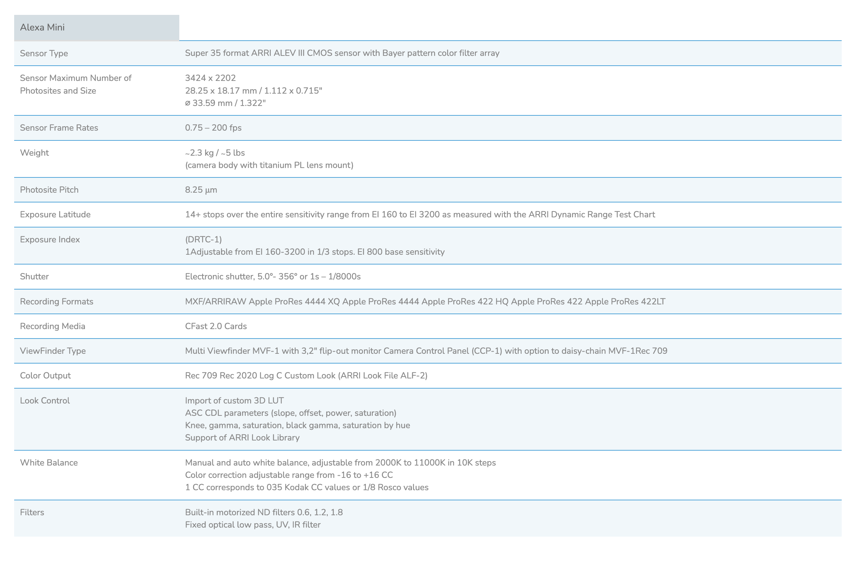Click the ASC CDL parameters line
Viewport: 842px width, 582px height.
tap(290, 413)
